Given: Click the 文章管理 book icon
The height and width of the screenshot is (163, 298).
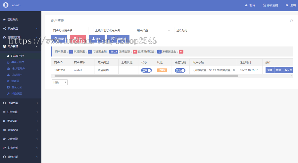Looking at the screenshot, I should pos(4,139).
